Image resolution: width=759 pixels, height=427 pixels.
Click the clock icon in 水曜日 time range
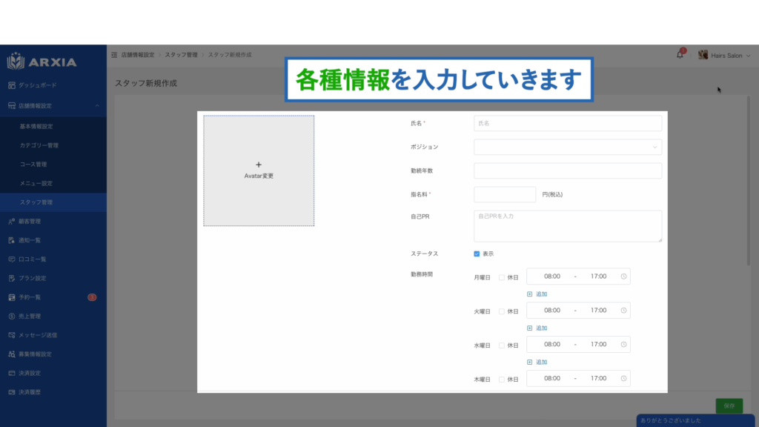click(623, 344)
